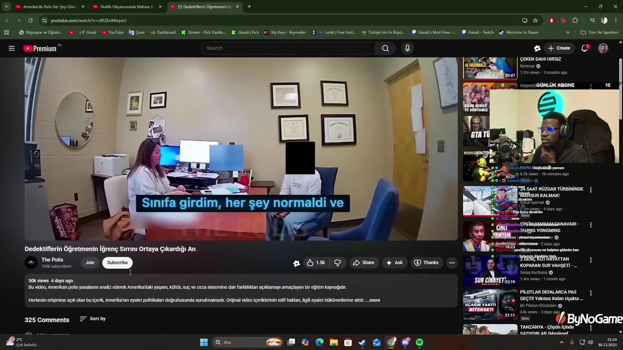Open the Chrome tab search dropdown arrow
Image resolution: width=623 pixels, height=350 pixels.
6,6
